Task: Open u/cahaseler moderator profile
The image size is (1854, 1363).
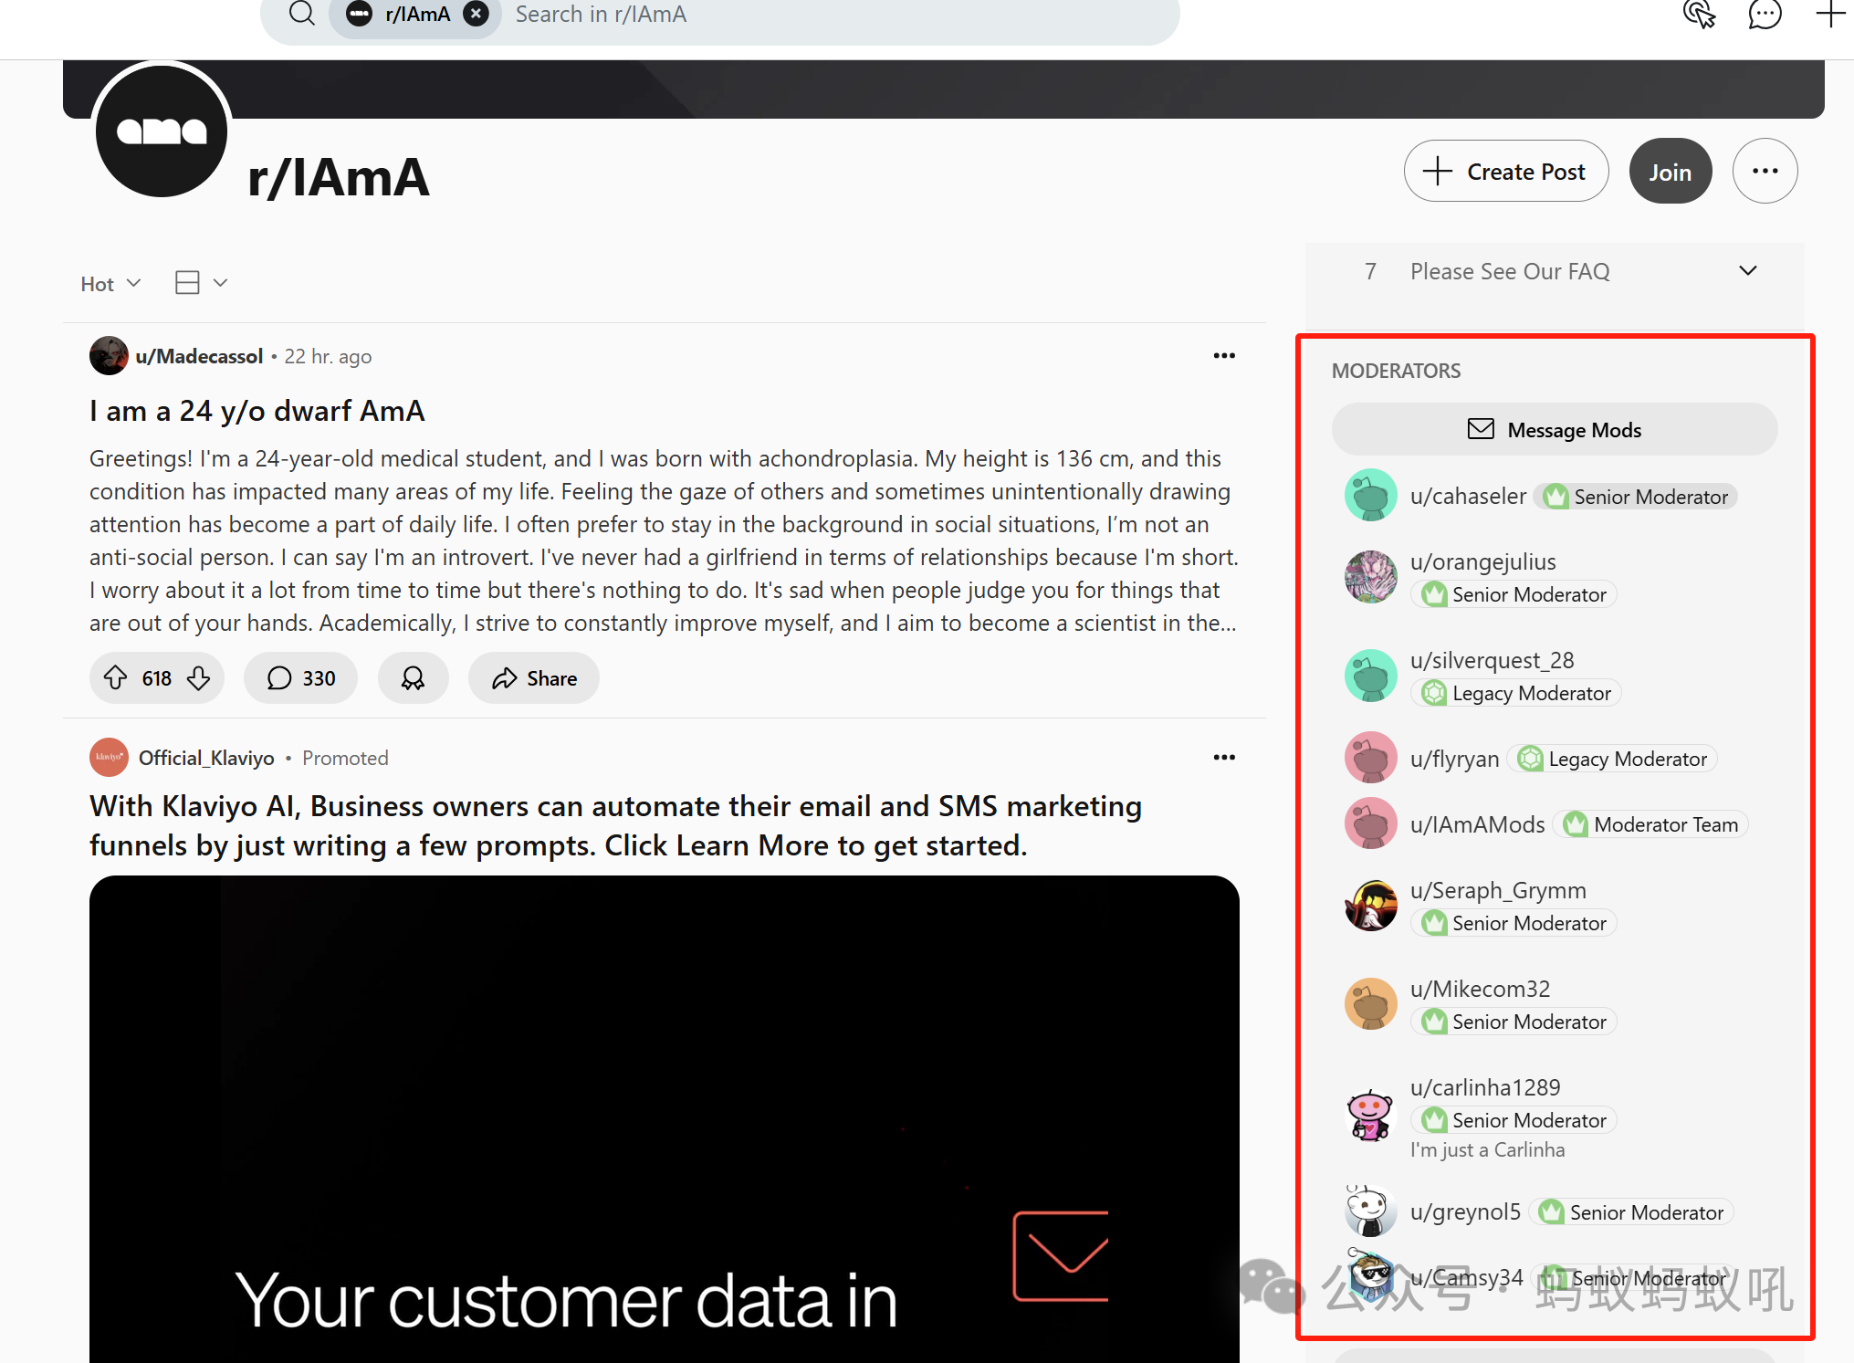Action: [x=1468, y=497]
